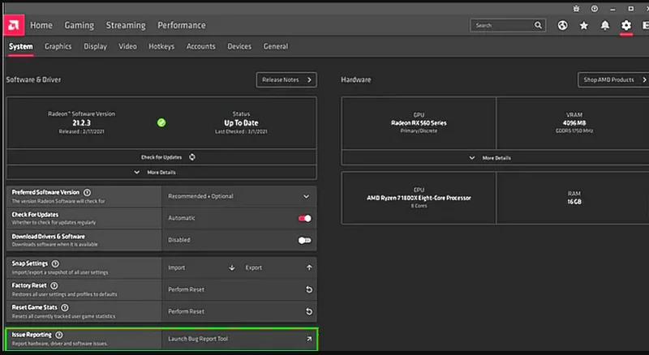This screenshot has height=355, width=649.
Task: Open the Performance tab
Action: coord(181,25)
